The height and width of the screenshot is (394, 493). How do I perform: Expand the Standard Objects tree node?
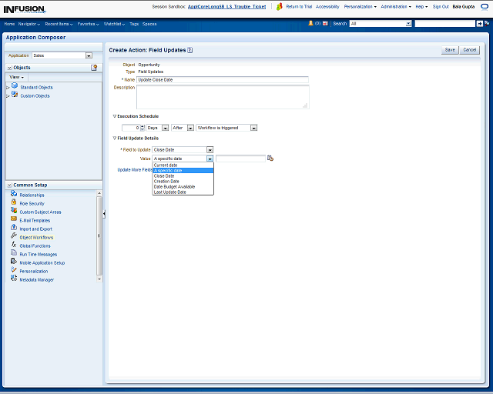pos(8,88)
